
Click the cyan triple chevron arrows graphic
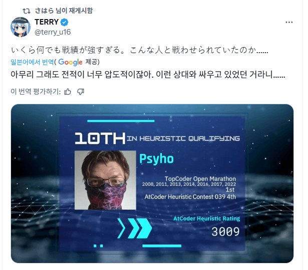click(x=135, y=228)
